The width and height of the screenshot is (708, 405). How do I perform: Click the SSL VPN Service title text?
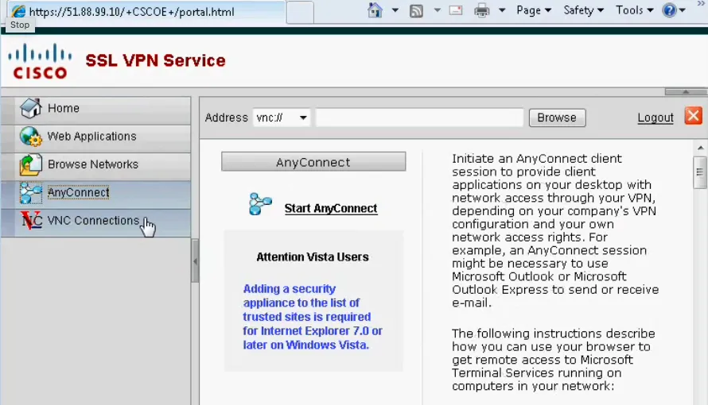155,60
